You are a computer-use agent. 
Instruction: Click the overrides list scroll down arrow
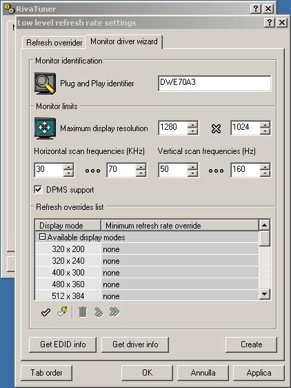tap(265, 294)
